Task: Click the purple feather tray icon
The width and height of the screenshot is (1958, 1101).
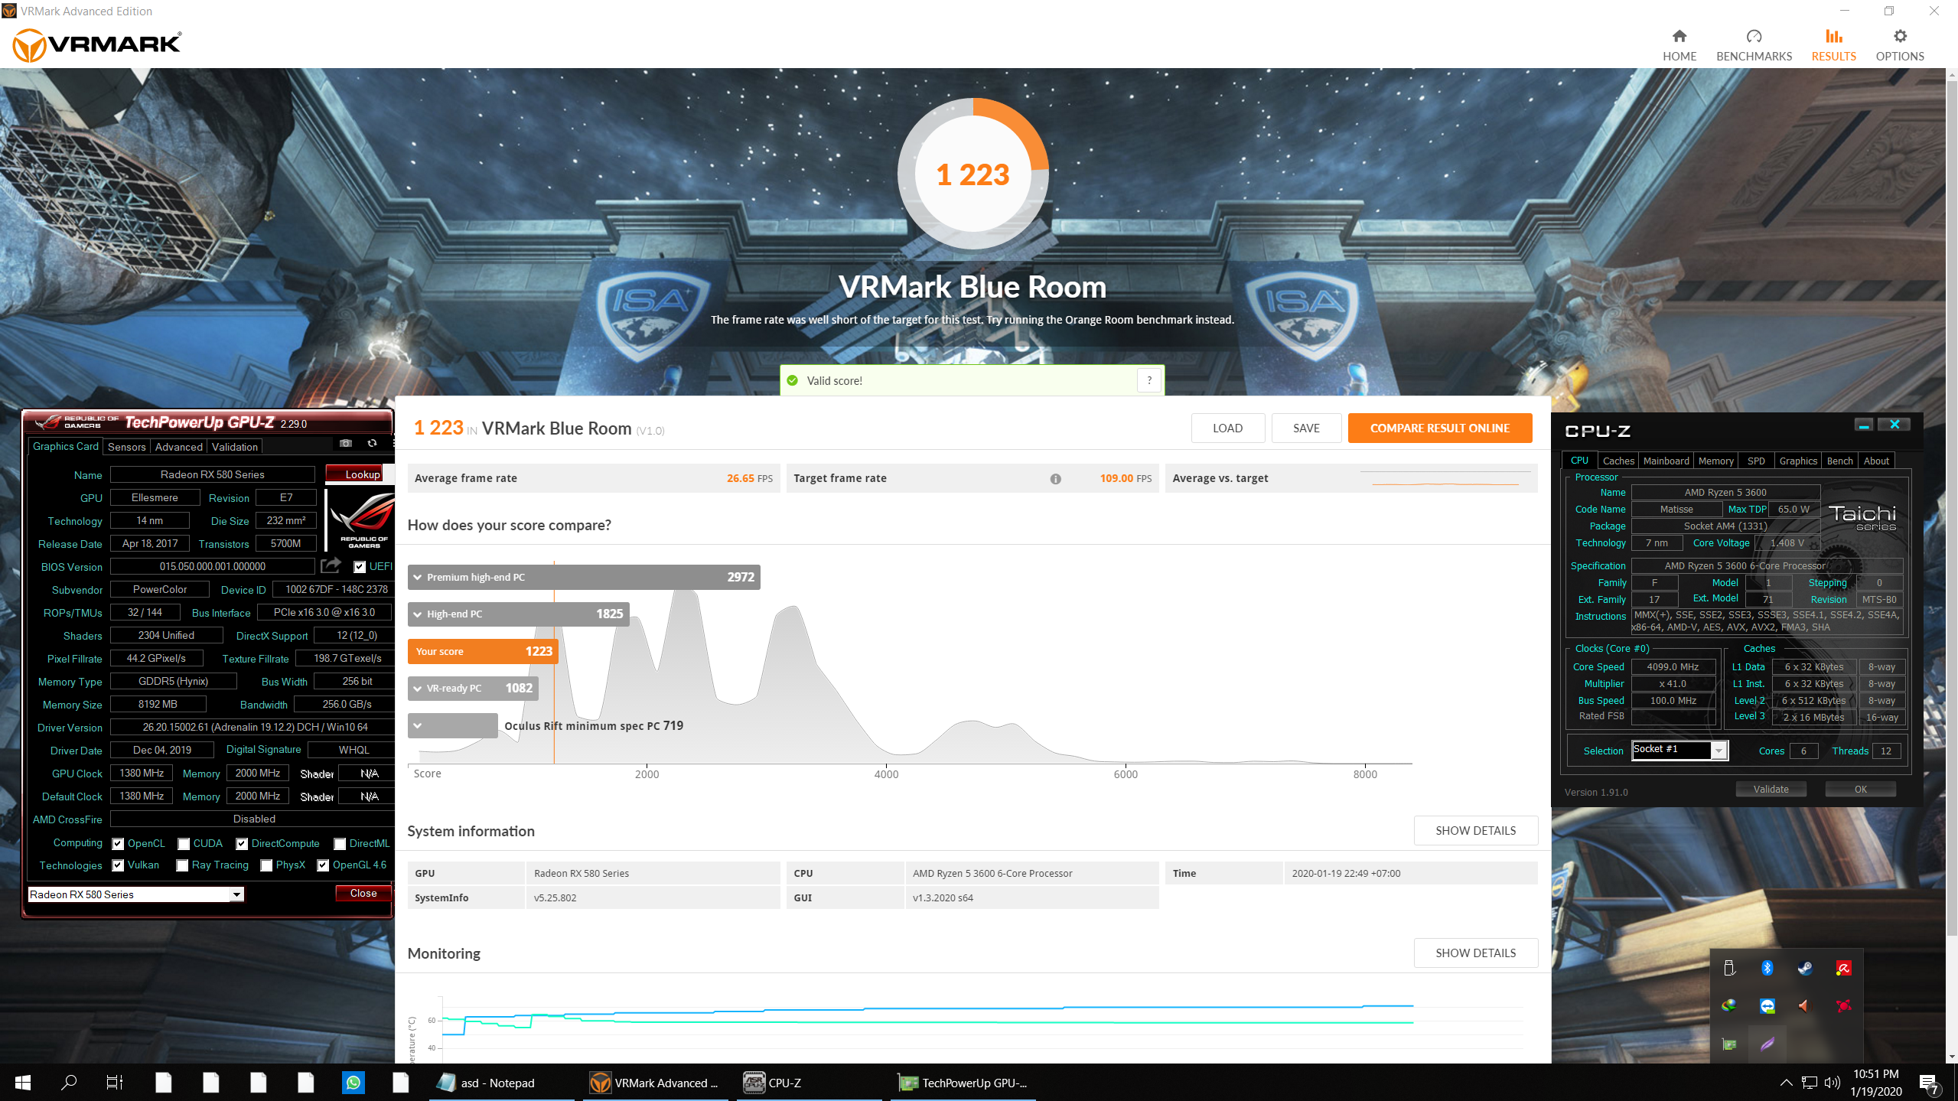Action: pos(1767,1044)
